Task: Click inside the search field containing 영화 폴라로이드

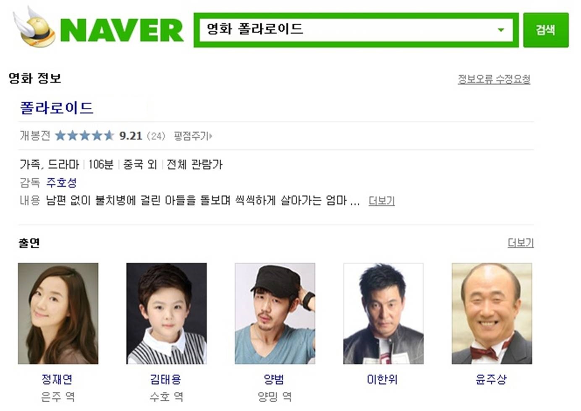Action: (x=348, y=30)
